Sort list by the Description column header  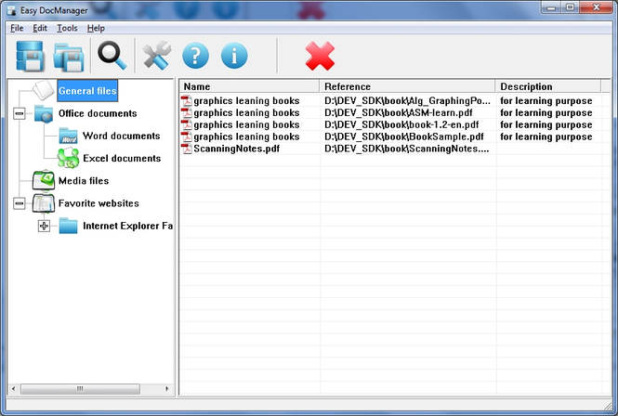548,86
